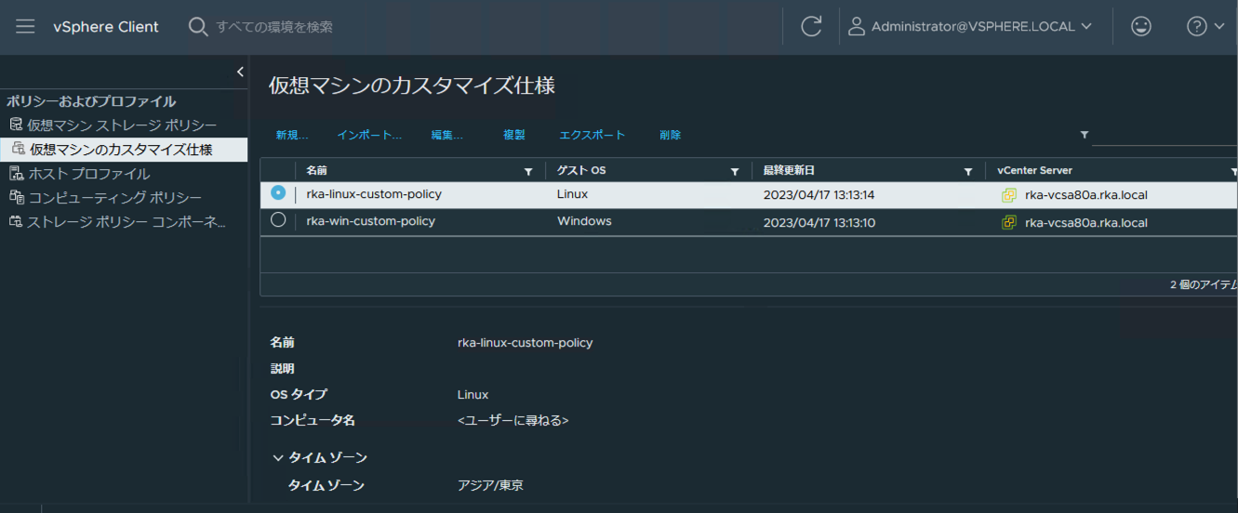The image size is (1238, 513).
Task: Click the 2 個のアイテム count text
Action: (x=1204, y=284)
